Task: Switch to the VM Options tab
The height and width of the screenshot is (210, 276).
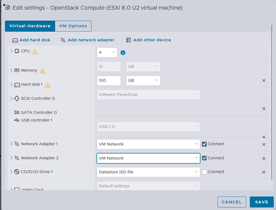Action: (x=73, y=26)
